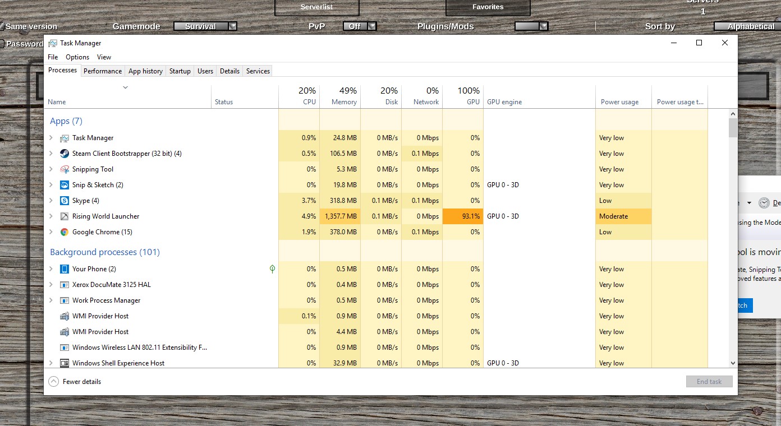This screenshot has width=781, height=426.
Task: Select the Skype app icon
Action: [x=64, y=201]
